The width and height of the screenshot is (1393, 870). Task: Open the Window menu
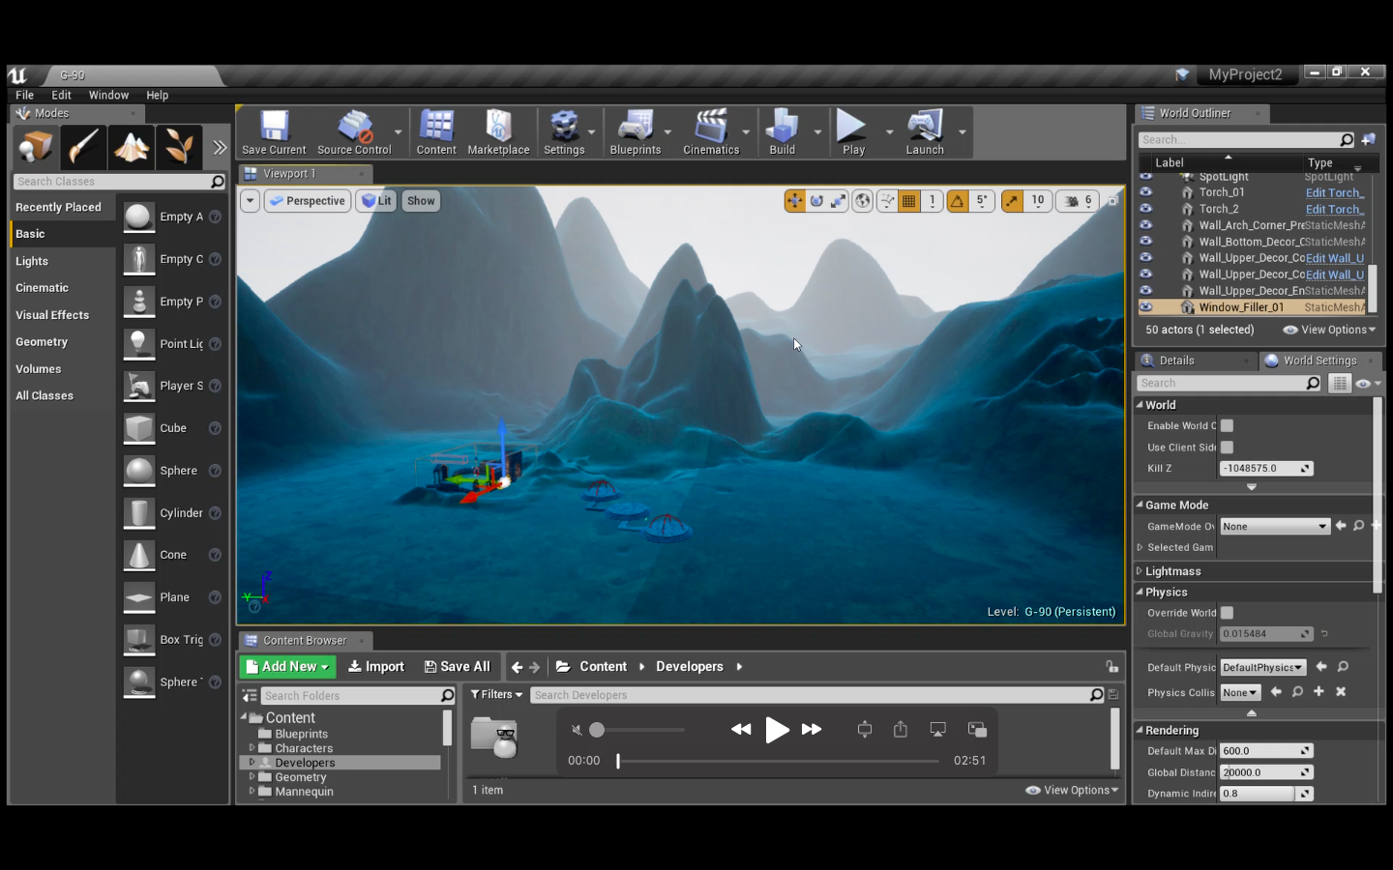pos(108,95)
